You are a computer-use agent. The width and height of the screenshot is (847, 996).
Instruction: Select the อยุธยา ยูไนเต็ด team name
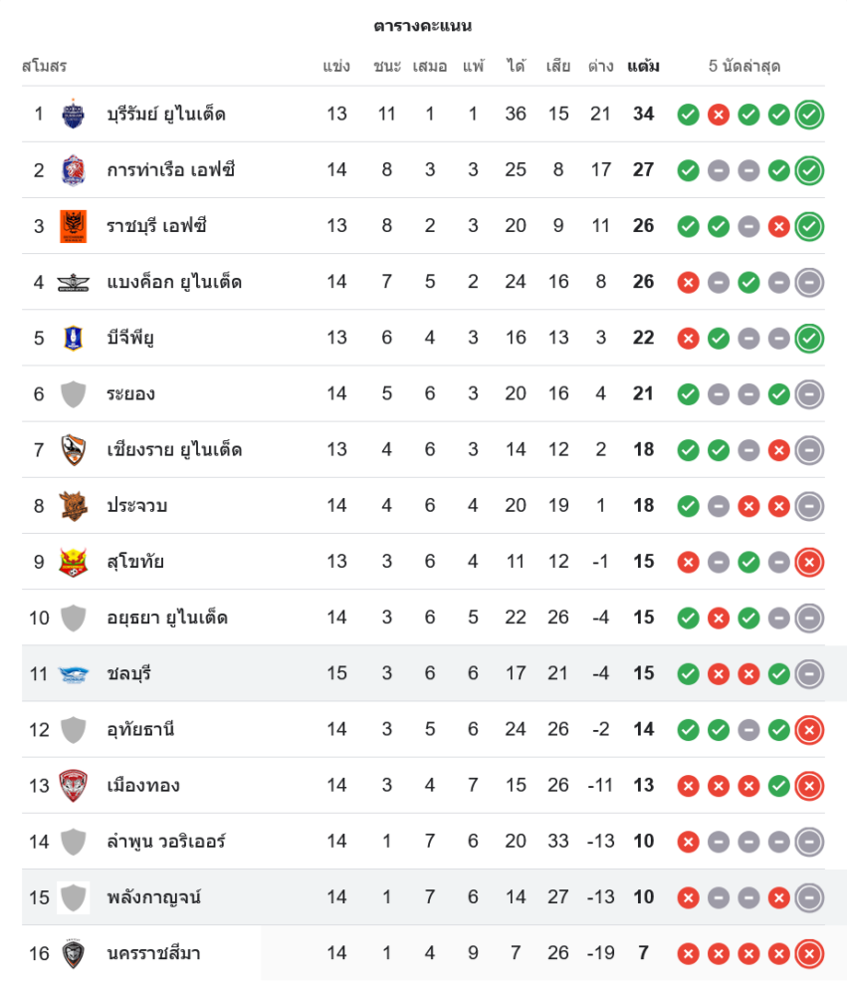(x=167, y=618)
